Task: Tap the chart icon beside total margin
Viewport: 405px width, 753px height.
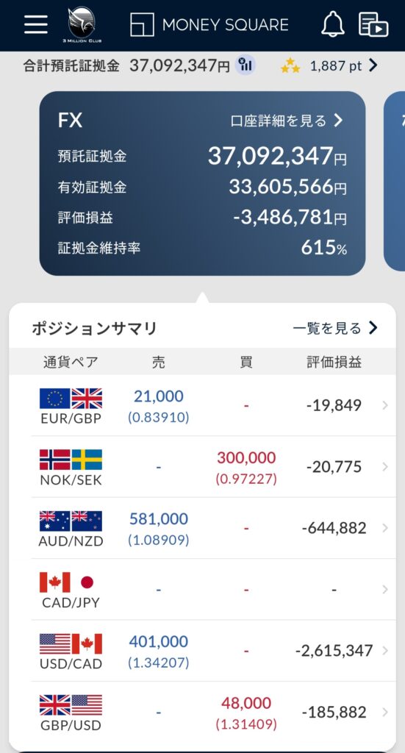Action: [245, 65]
